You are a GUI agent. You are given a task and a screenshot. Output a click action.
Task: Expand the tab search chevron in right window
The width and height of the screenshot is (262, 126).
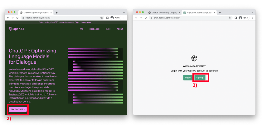click(252, 12)
